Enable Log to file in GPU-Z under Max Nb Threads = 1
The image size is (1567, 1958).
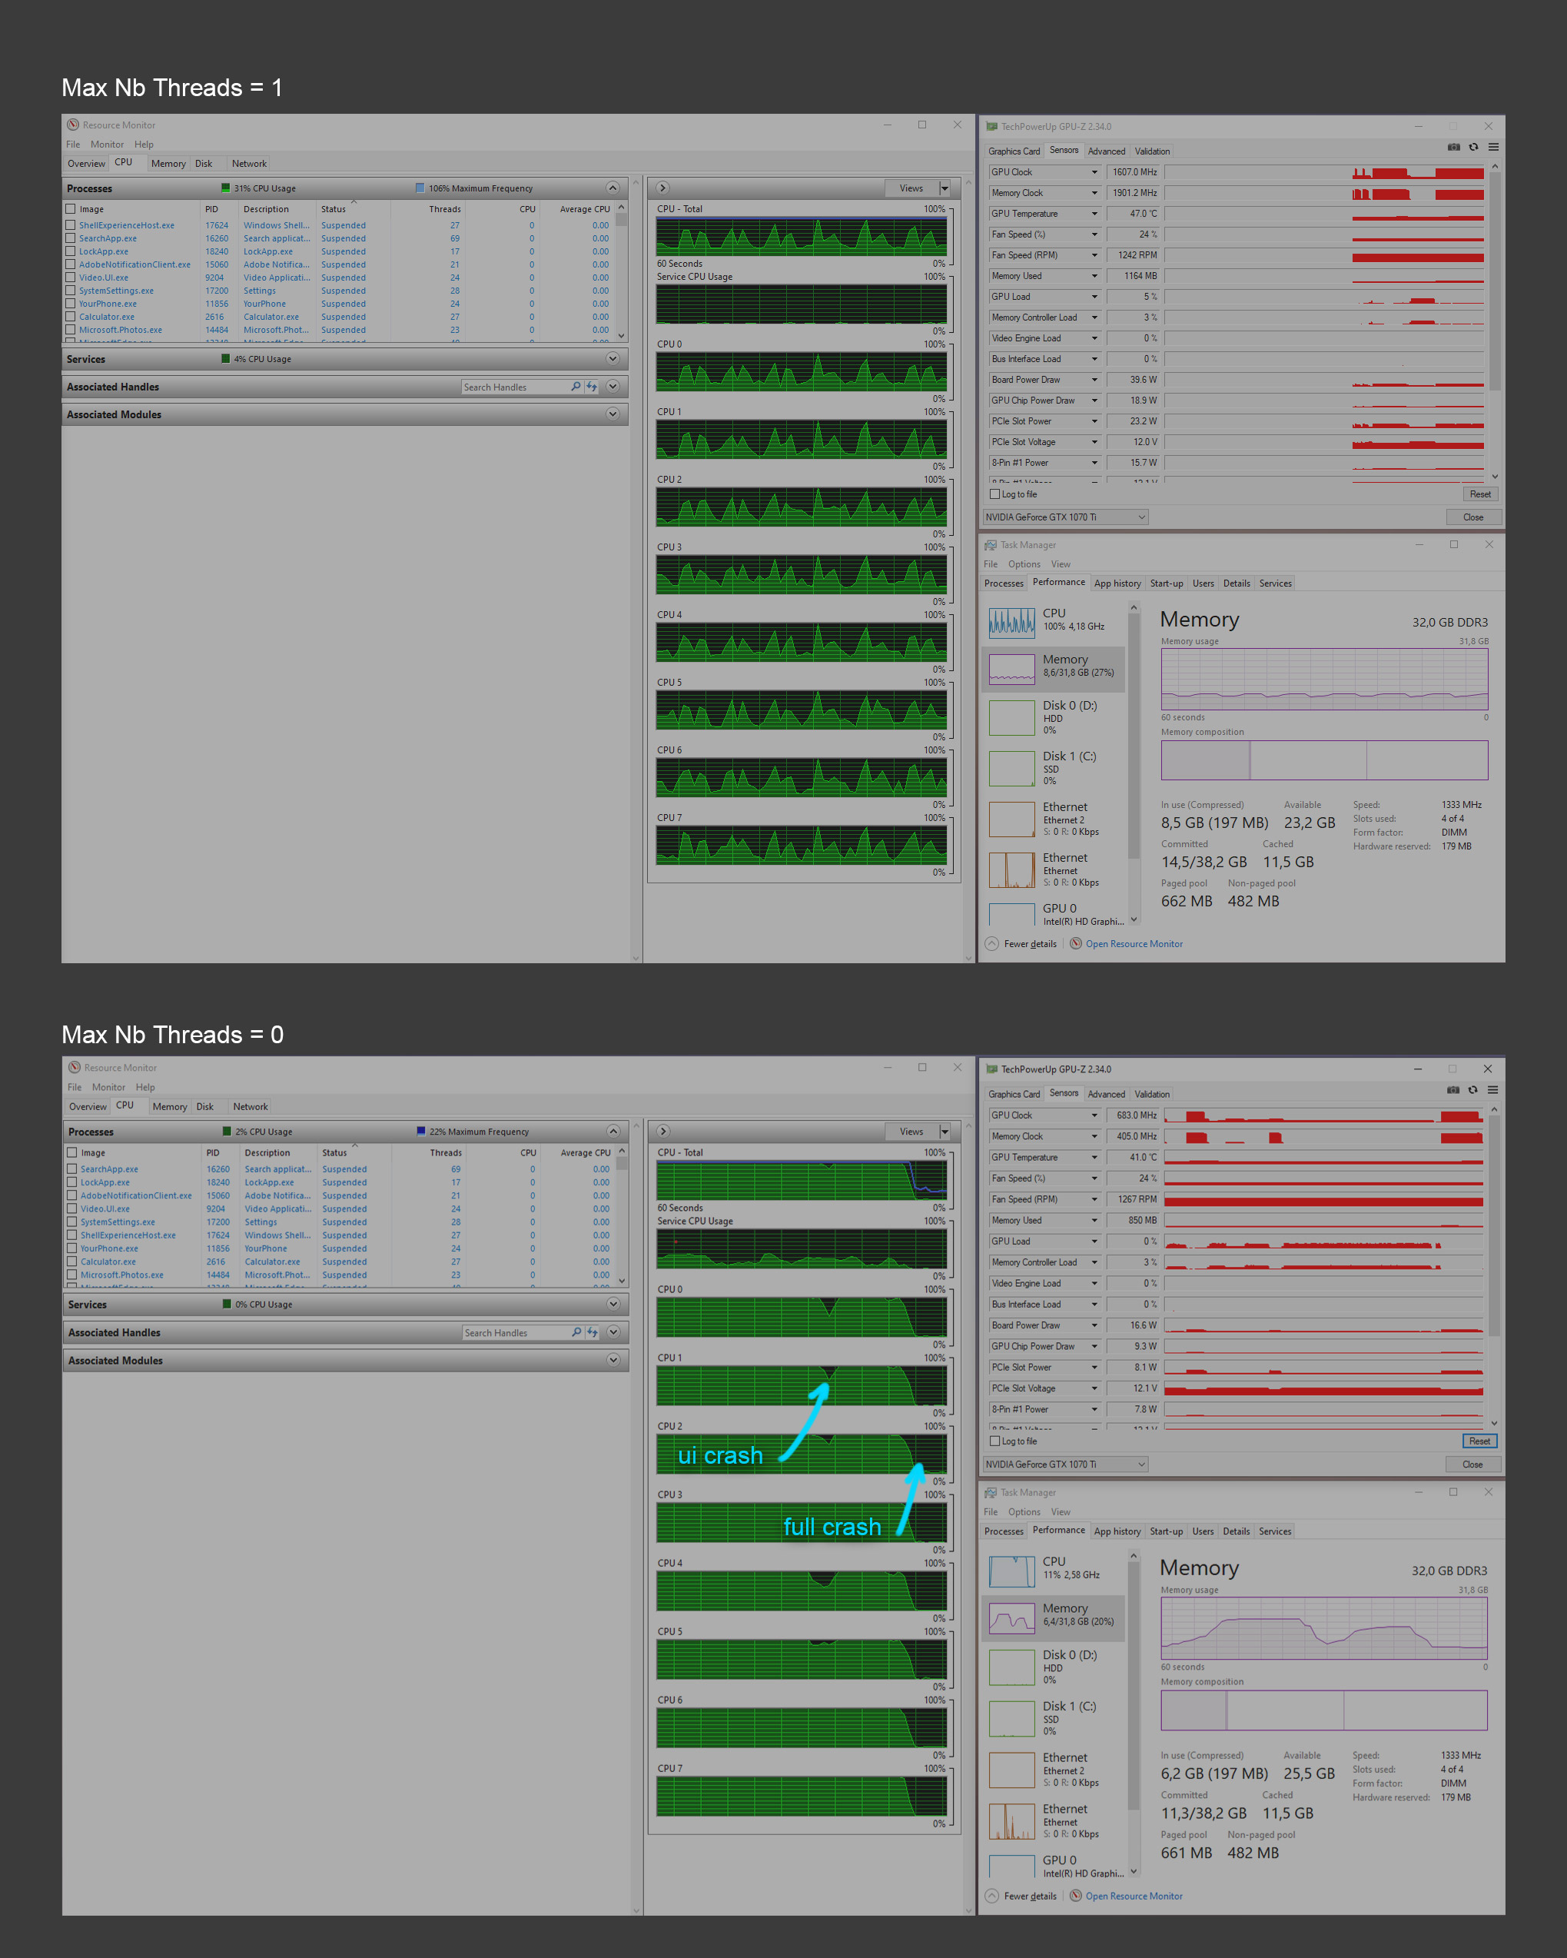coord(994,494)
